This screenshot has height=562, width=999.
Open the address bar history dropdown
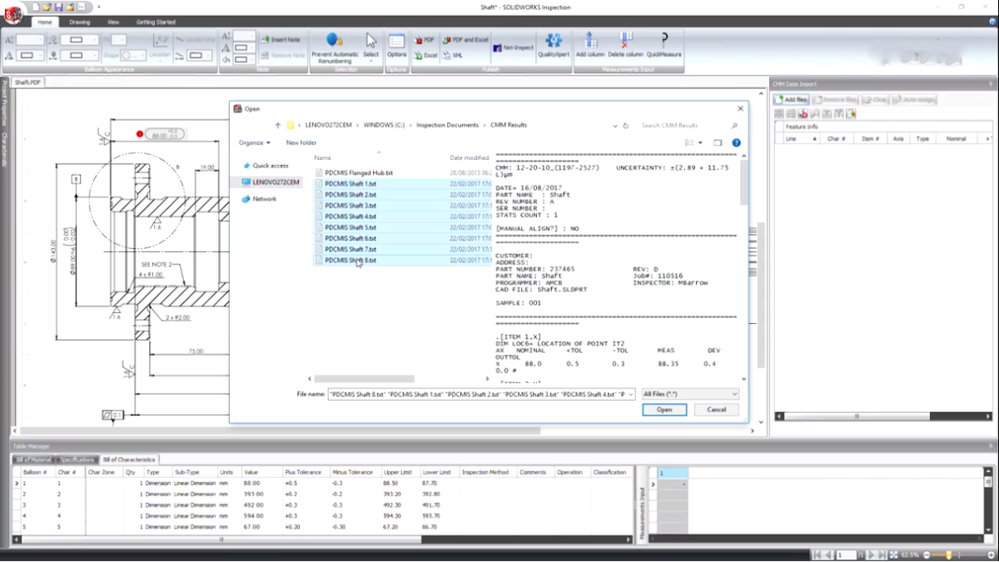[614, 126]
